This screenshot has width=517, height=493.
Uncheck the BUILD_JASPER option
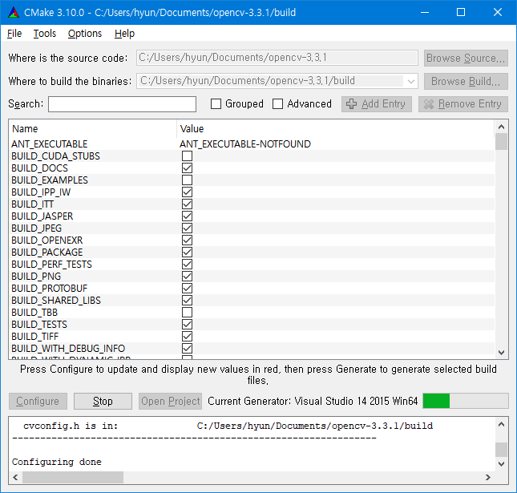(x=187, y=216)
